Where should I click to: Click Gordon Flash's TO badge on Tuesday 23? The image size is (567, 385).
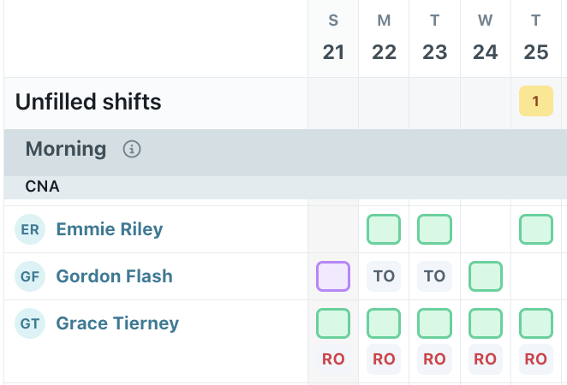pyautogui.click(x=434, y=276)
